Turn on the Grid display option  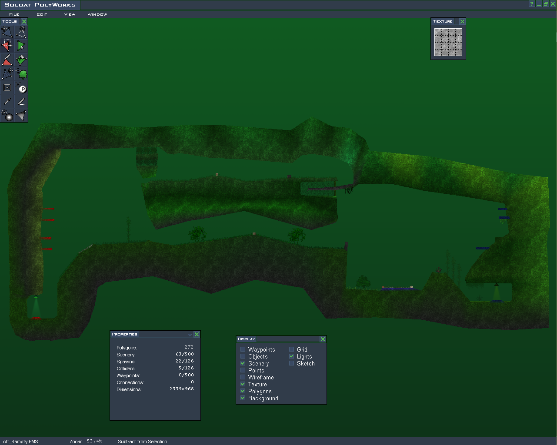coord(292,349)
